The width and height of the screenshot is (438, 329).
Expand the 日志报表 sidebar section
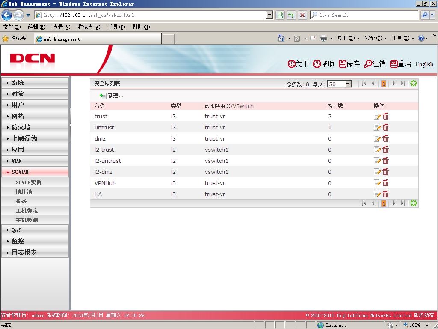pyautogui.click(x=35, y=252)
